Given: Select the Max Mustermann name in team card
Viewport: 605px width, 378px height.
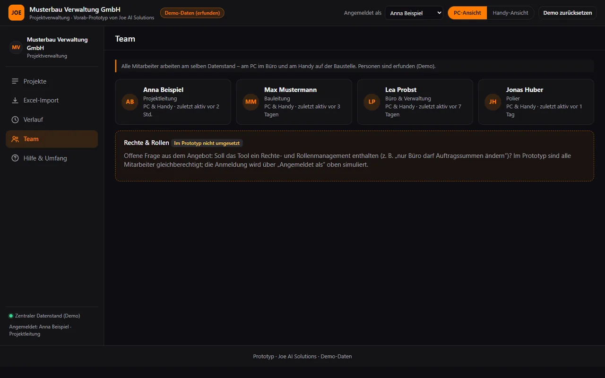Looking at the screenshot, I should pos(291,90).
